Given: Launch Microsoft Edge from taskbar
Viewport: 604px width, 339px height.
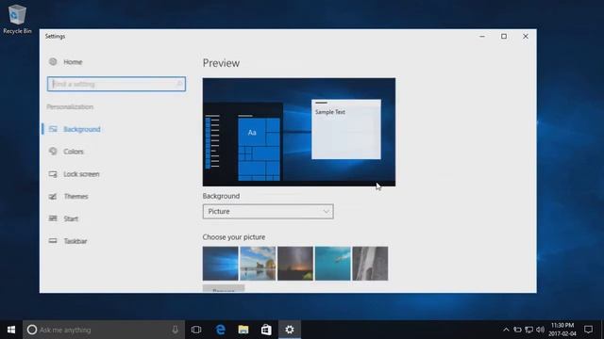Looking at the screenshot, I should [x=220, y=330].
